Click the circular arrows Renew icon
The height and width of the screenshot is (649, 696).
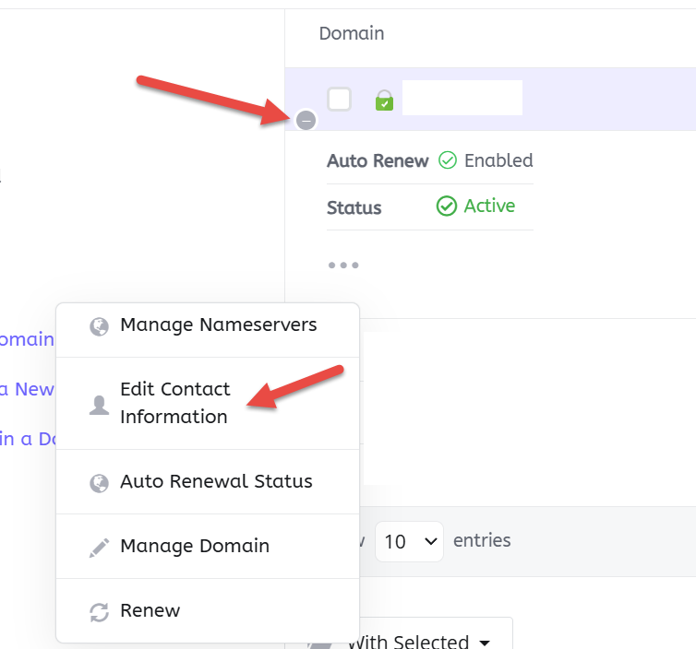click(x=99, y=611)
